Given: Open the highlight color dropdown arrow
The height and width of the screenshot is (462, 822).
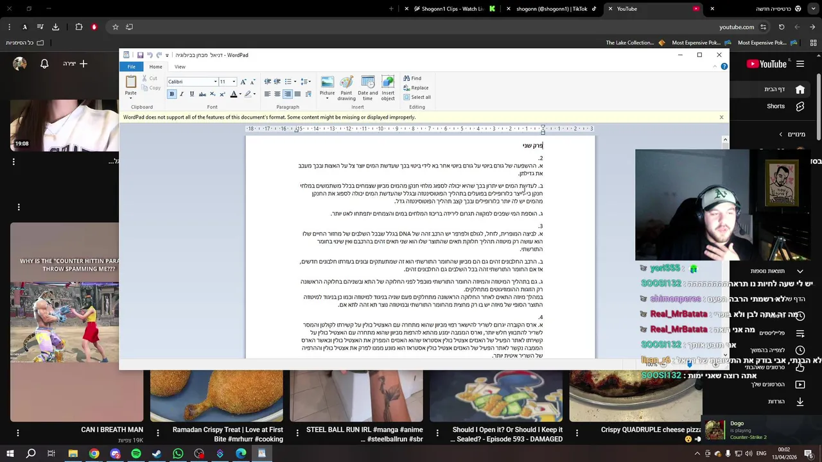Looking at the screenshot, I should 254,94.
